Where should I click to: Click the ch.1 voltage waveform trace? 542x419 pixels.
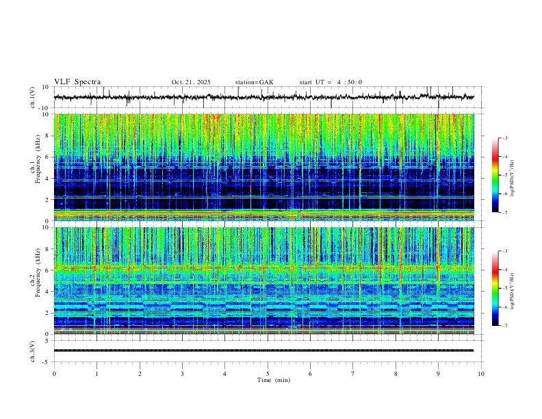tap(263, 97)
